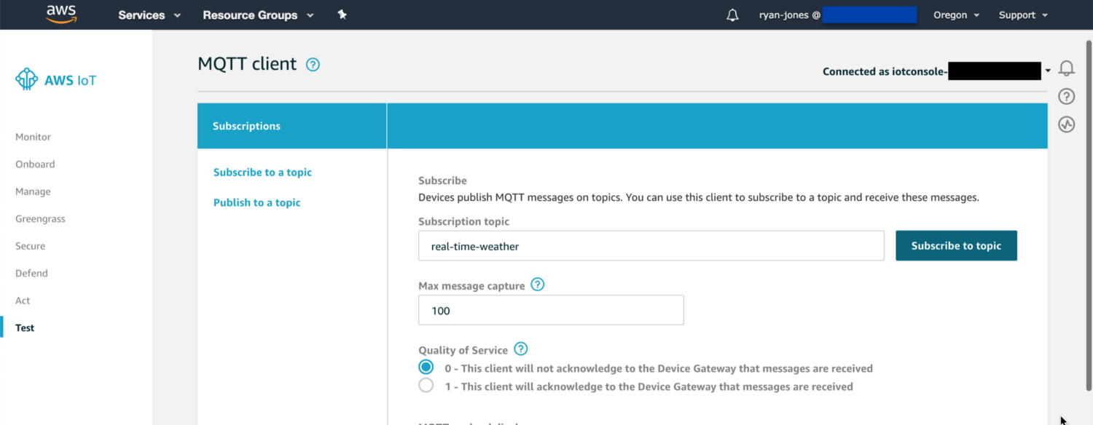The image size is (1093, 425).
Task: Select Quality of Service option 0
Action: 426,367
